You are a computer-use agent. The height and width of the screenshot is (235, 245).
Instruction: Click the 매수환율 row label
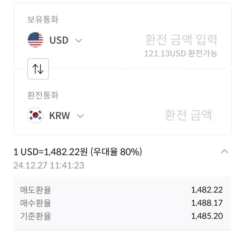click(36, 203)
